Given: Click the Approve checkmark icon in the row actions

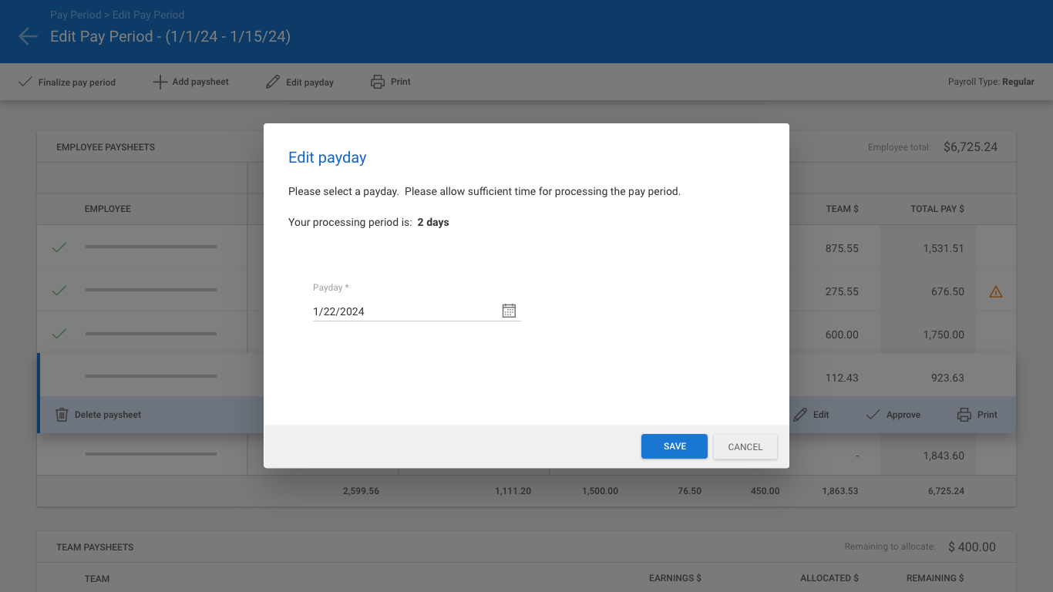Looking at the screenshot, I should click(873, 415).
